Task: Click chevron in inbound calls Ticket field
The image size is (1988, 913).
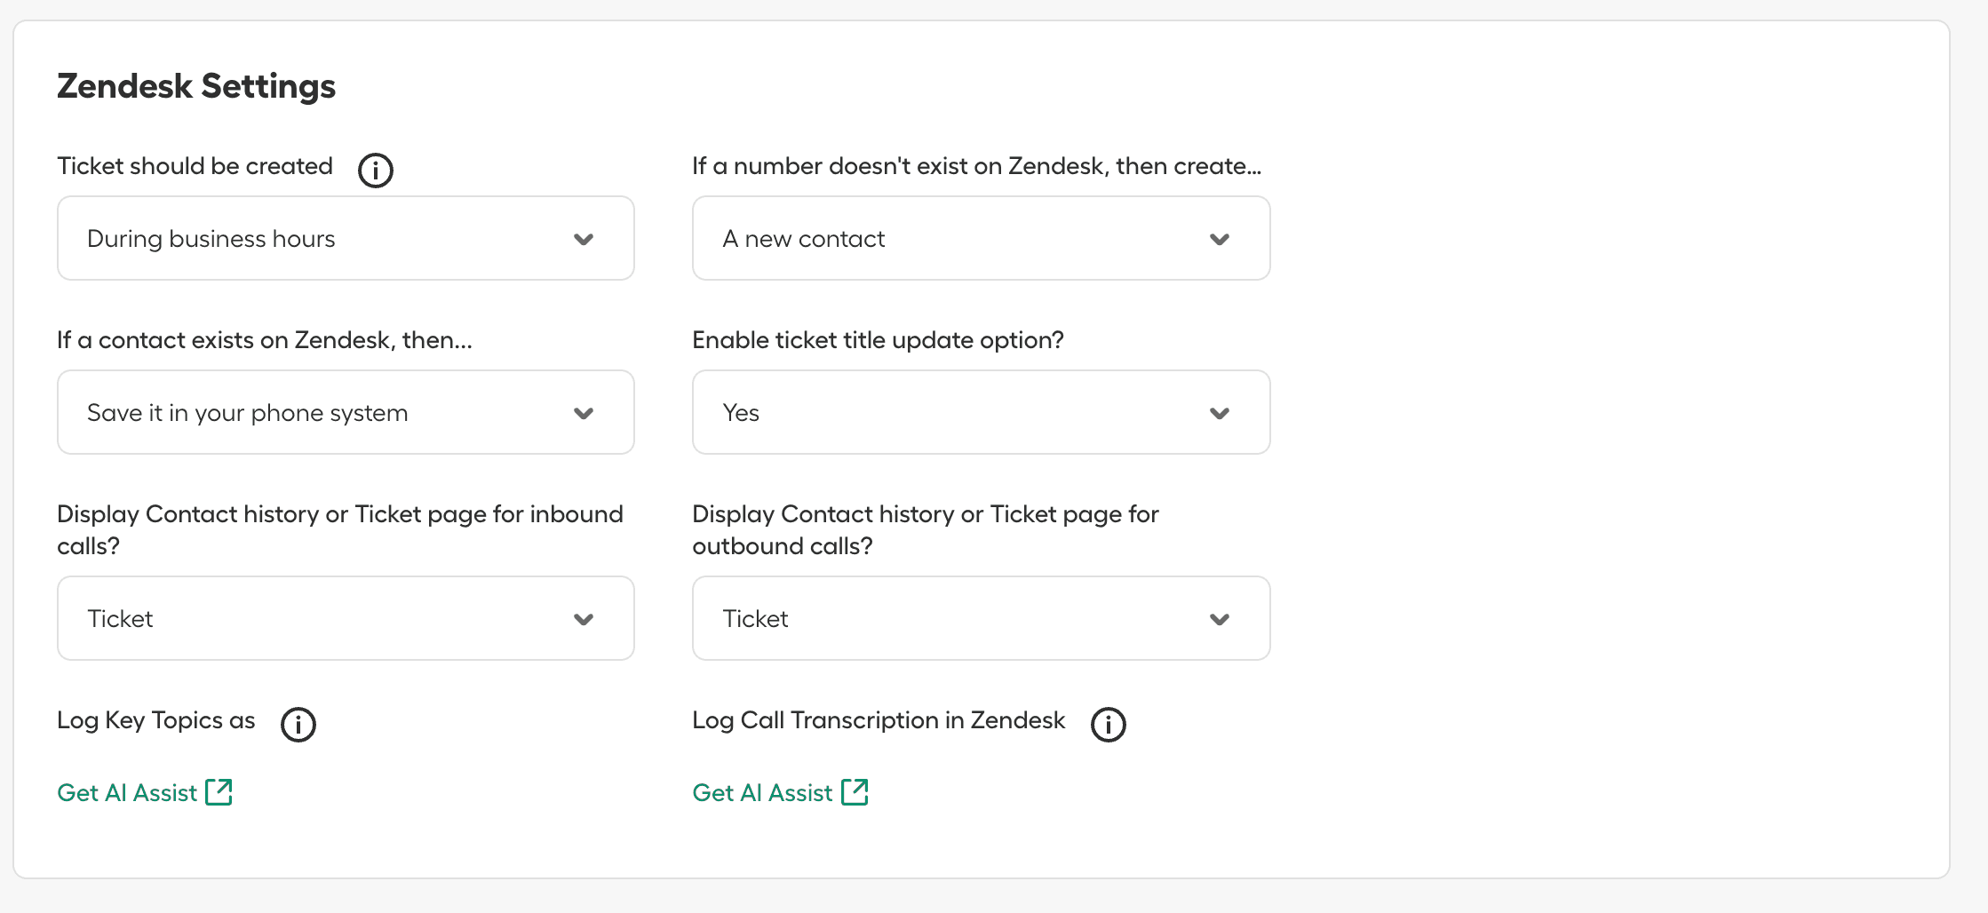Action: point(584,619)
